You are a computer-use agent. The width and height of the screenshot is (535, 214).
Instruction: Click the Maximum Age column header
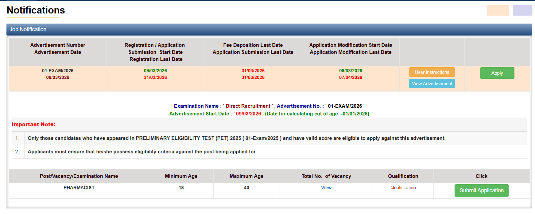246,176
